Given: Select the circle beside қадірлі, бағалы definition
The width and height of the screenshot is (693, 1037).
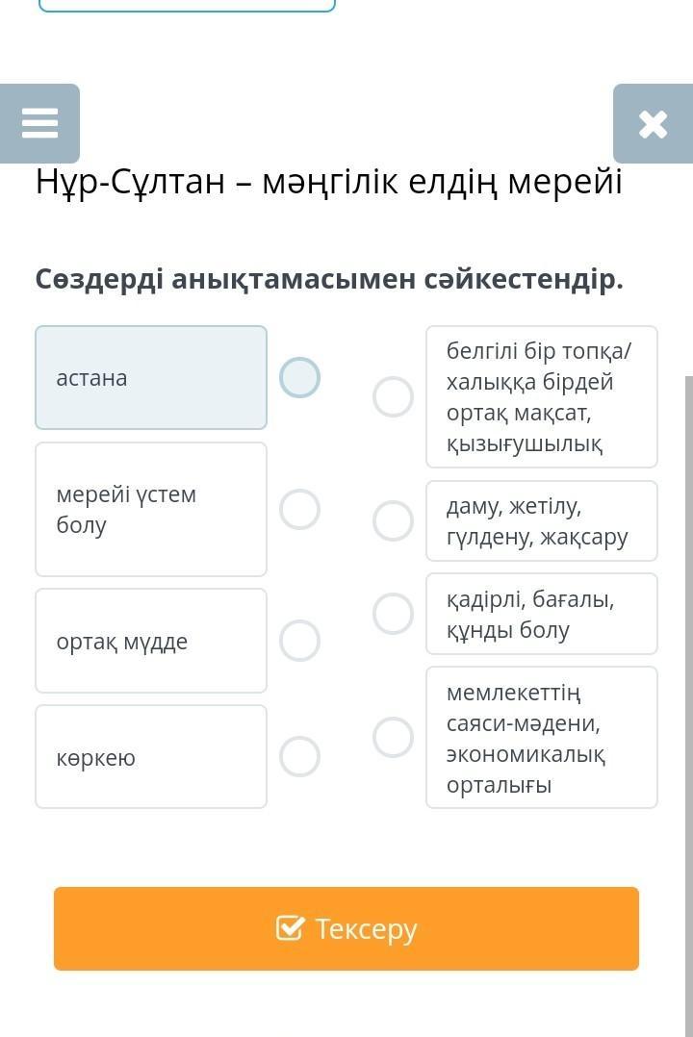Looking at the screenshot, I should coord(393,614).
